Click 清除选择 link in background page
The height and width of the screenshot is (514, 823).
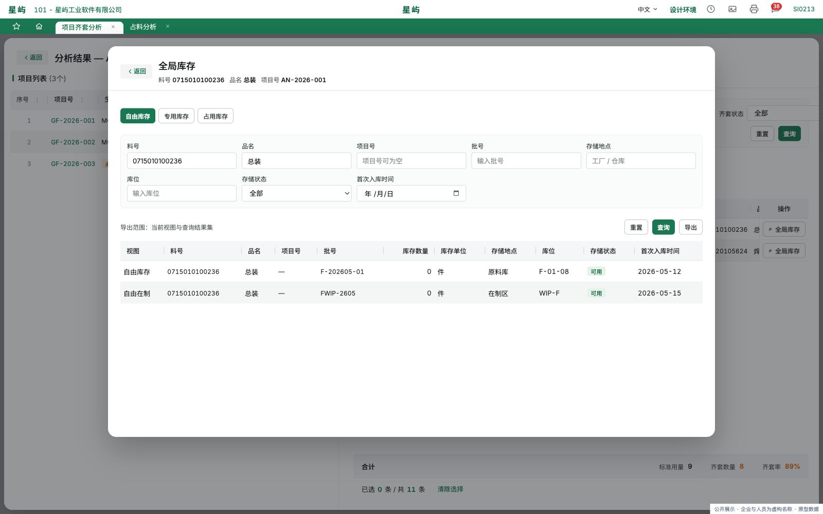[450, 489]
